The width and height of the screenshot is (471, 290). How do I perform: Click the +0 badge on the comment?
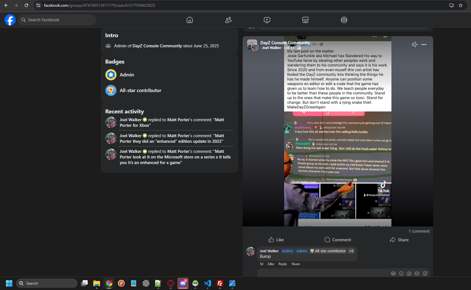coord(351,251)
